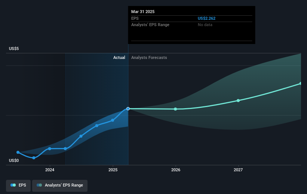Click the 2024 x-axis label
This screenshot has height=194, width=307.
[50, 170]
